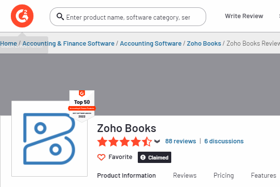Viewport: 280px width, 187px height.
Task: Switch to the Features tab
Action: [264, 175]
